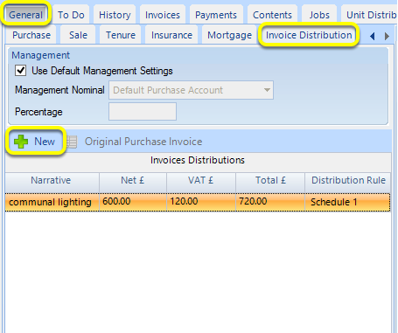This screenshot has height=333, width=398.
Task: Click the 120.00 VAT amount cell
Action: (x=201, y=202)
